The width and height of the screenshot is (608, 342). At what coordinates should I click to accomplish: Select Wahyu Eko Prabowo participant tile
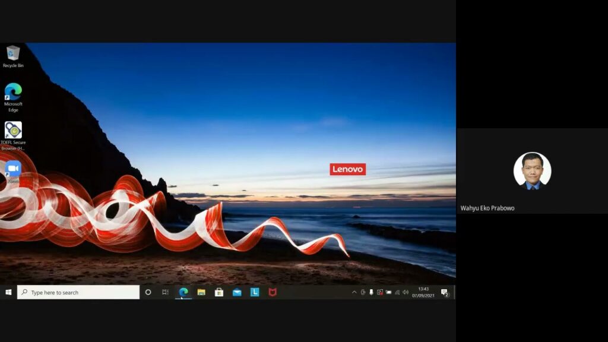(x=532, y=171)
